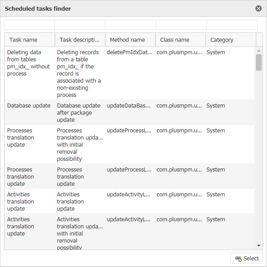This screenshot has height=267, width=267.
Task: Sort by the Task name column header
Action: pyautogui.click(x=30, y=40)
